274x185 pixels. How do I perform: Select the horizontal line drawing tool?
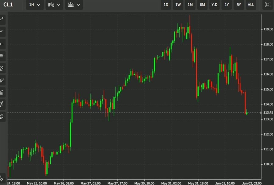click(x=2, y=44)
